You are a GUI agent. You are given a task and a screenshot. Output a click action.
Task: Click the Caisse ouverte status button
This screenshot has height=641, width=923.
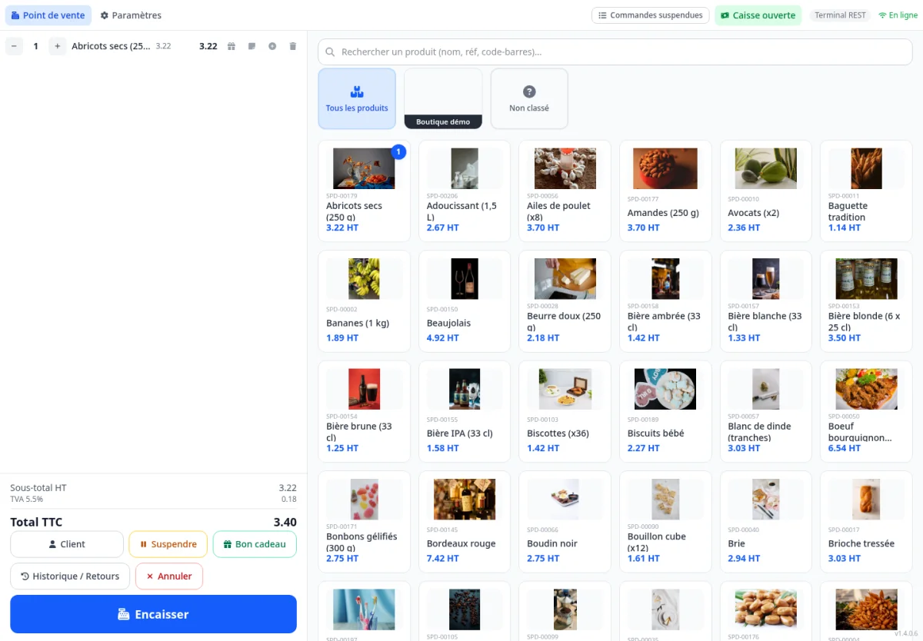click(758, 15)
